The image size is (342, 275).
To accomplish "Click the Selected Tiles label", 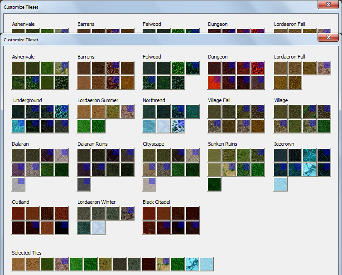I will click(x=27, y=253).
